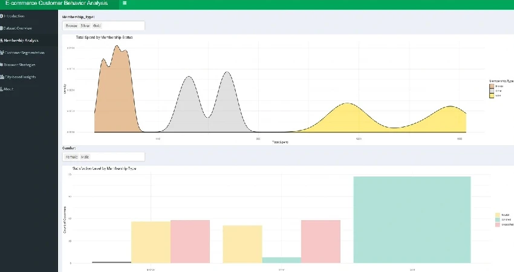
Task: Click the Dataset Overview database icon
Action: (2, 28)
